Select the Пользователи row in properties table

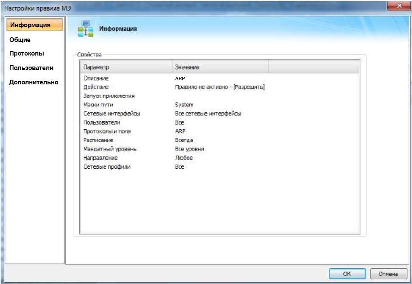(x=220, y=123)
